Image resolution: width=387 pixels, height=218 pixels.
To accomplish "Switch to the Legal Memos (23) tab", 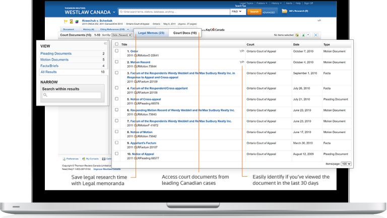I will (151, 33).
